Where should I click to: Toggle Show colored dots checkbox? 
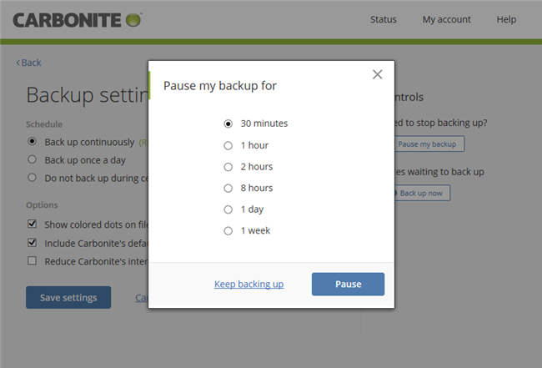[x=32, y=224]
